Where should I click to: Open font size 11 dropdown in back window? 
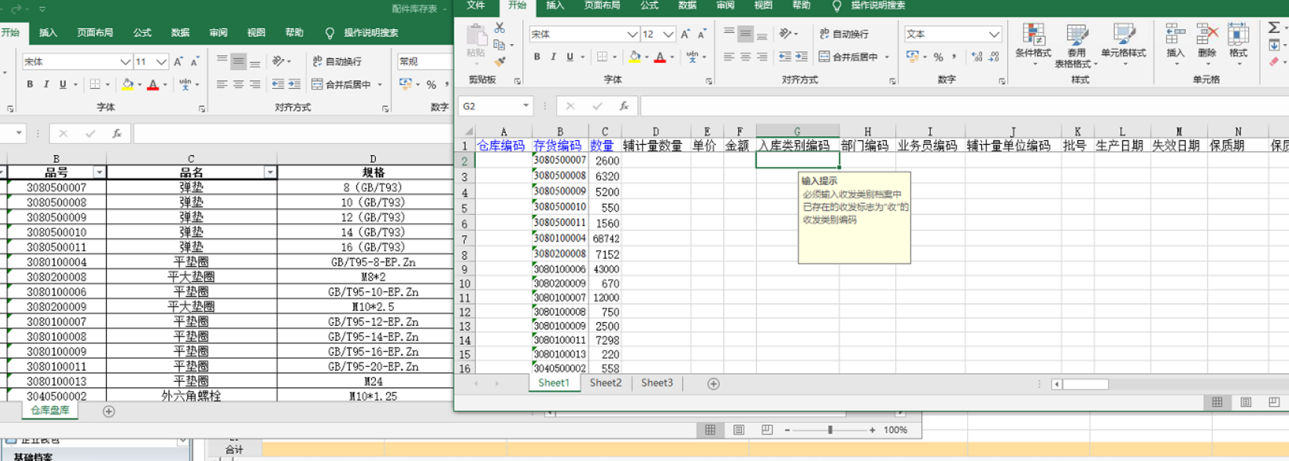point(161,62)
